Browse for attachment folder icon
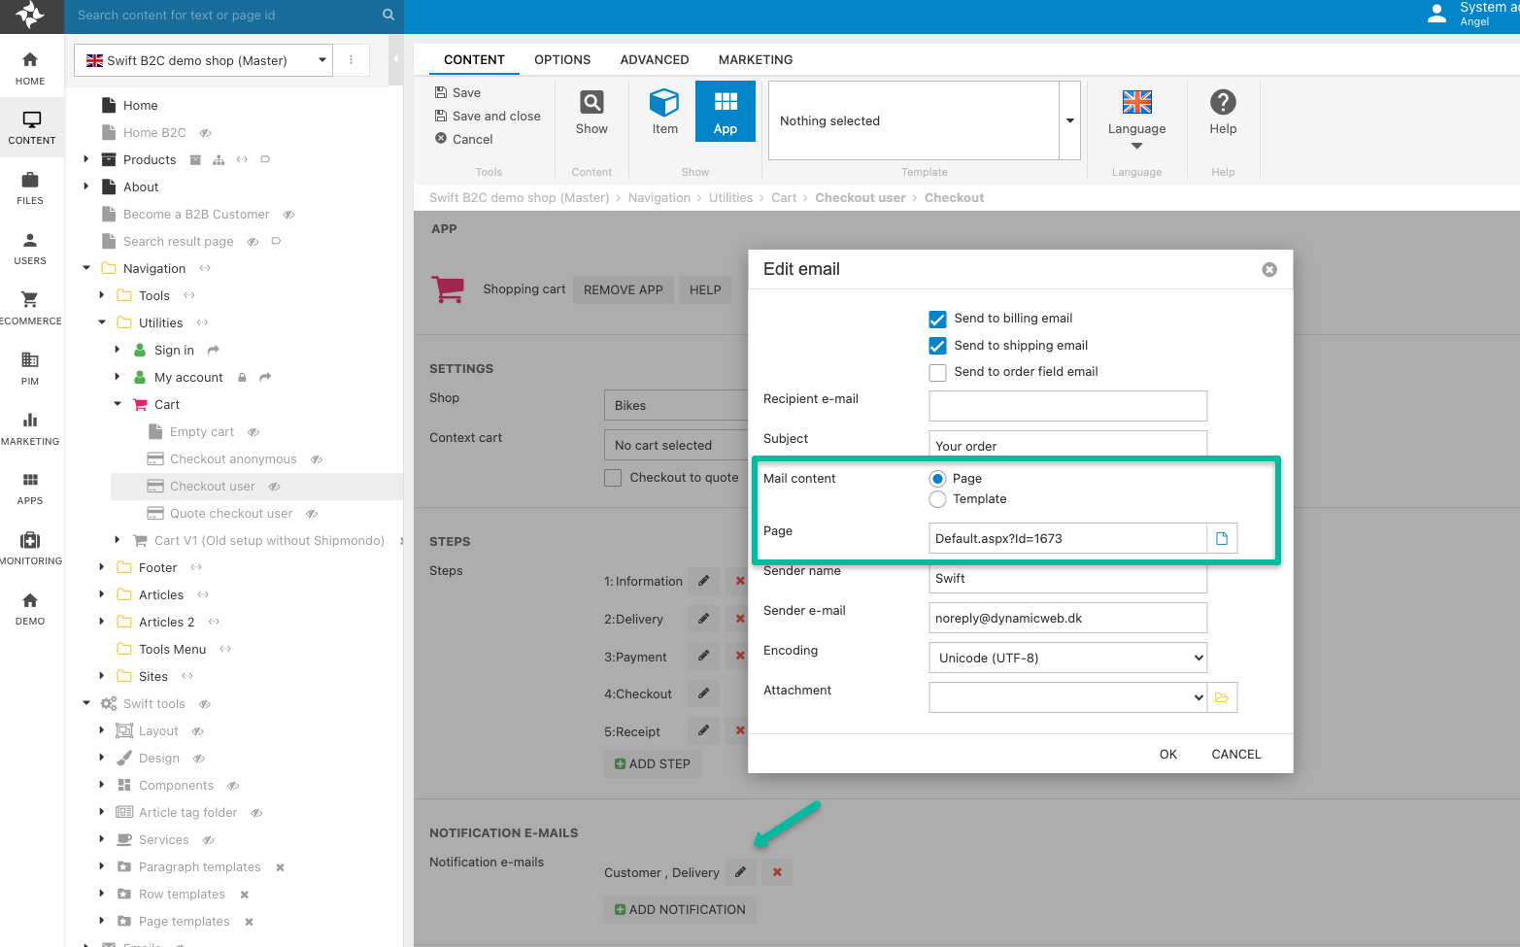1520x947 pixels. click(x=1222, y=697)
